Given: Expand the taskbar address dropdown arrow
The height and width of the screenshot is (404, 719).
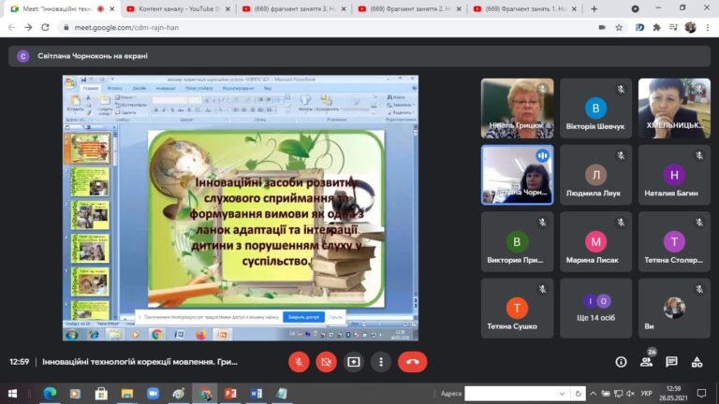Looking at the screenshot, I should [x=562, y=394].
